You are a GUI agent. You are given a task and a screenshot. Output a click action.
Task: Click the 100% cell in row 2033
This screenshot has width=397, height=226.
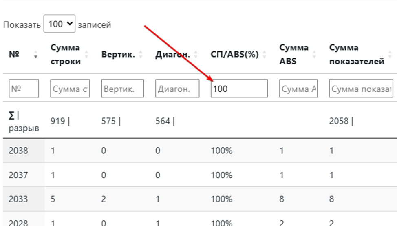click(x=222, y=199)
